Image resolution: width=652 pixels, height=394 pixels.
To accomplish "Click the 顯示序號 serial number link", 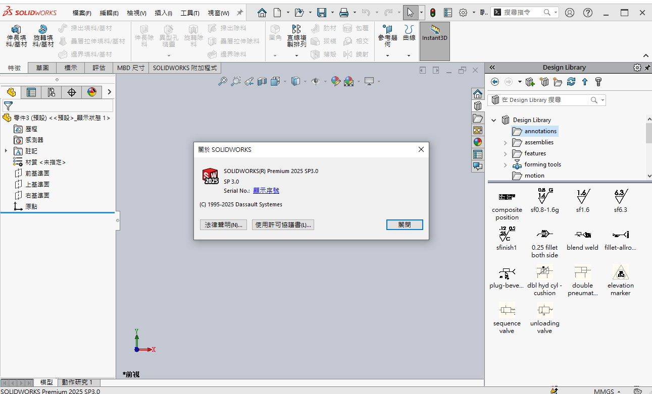I will (266, 191).
